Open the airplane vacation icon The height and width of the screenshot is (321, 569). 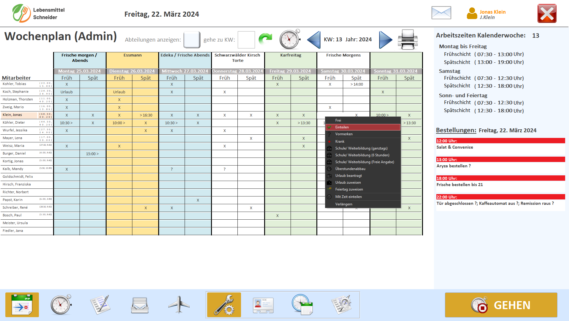[179, 305]
